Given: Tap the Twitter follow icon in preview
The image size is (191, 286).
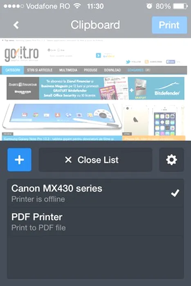Looking at the screenshot, I should [x=128, y=62].
